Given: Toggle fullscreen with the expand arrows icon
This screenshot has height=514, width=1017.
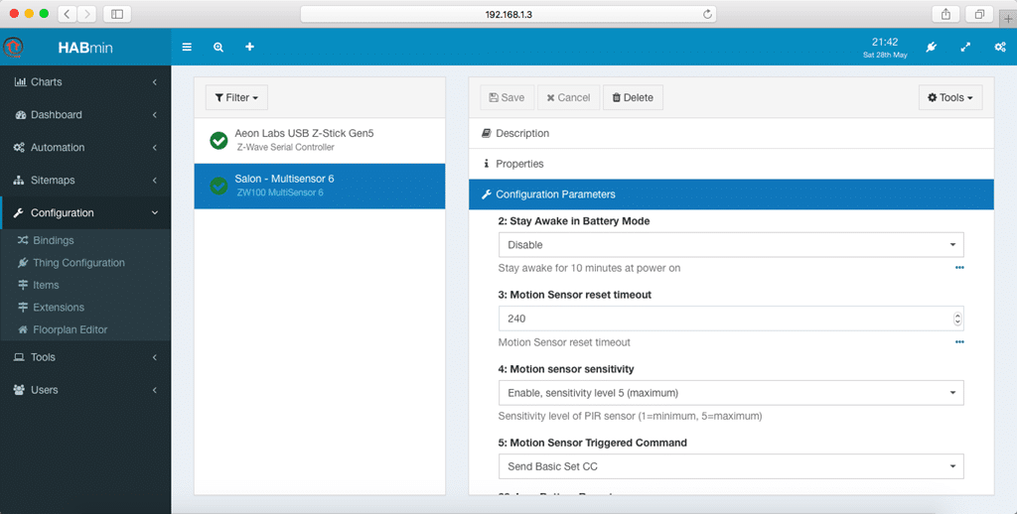Looking at the screenshot, I should tap(965, 47).
